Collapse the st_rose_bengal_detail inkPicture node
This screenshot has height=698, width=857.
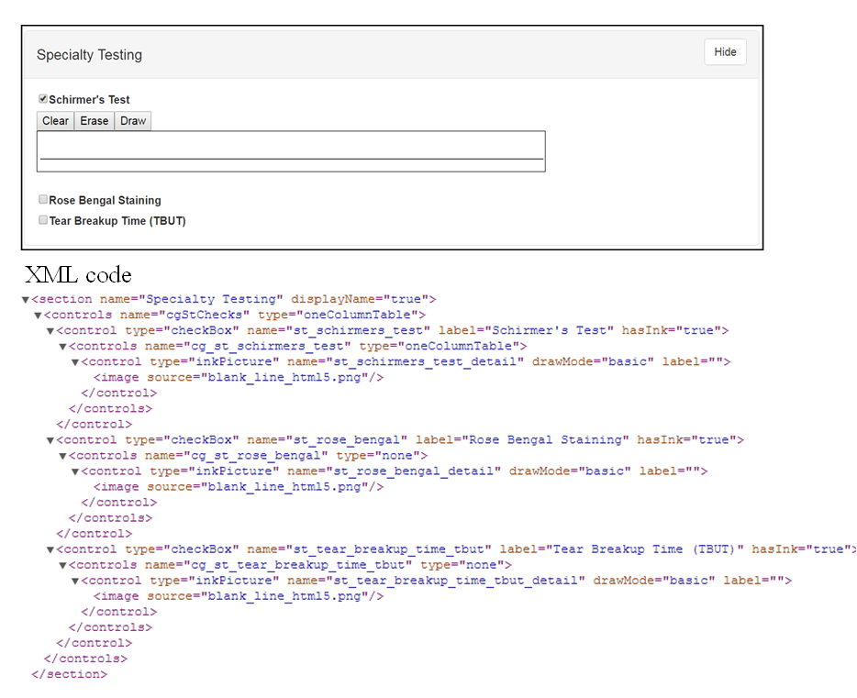(x=75, y=471)
